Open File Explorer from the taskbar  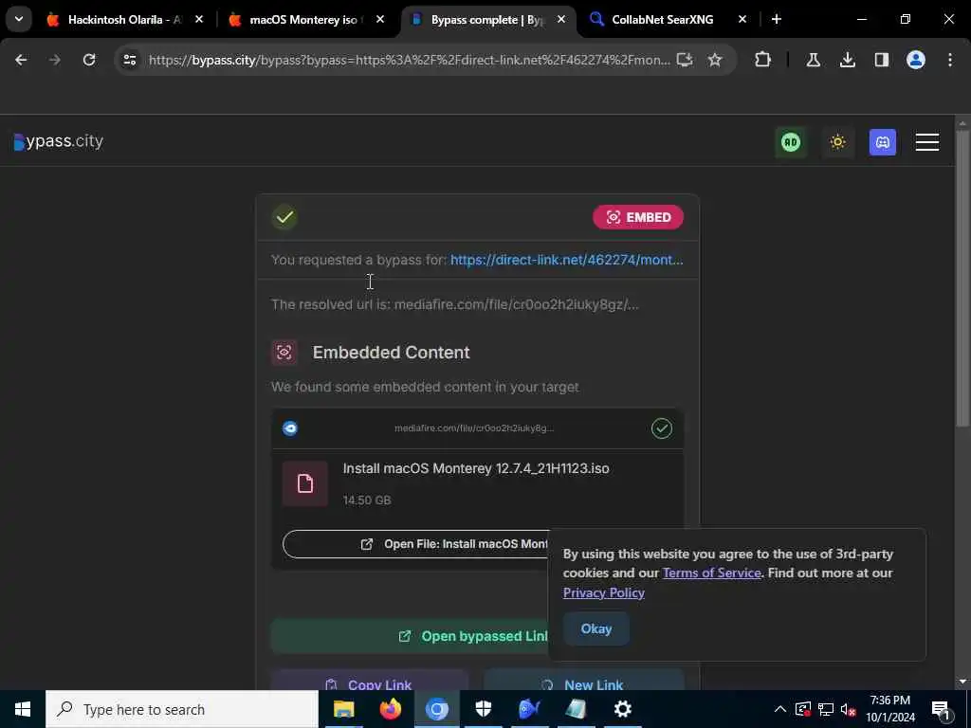pyautogui.click(x=343, y=709)
